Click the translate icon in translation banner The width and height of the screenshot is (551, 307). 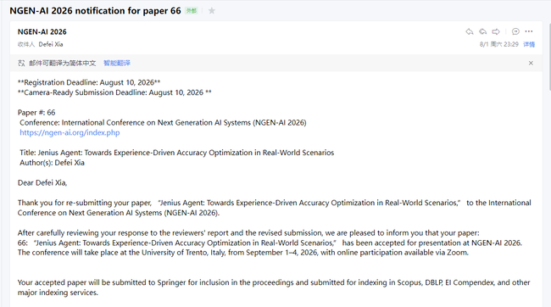point(21,63)
